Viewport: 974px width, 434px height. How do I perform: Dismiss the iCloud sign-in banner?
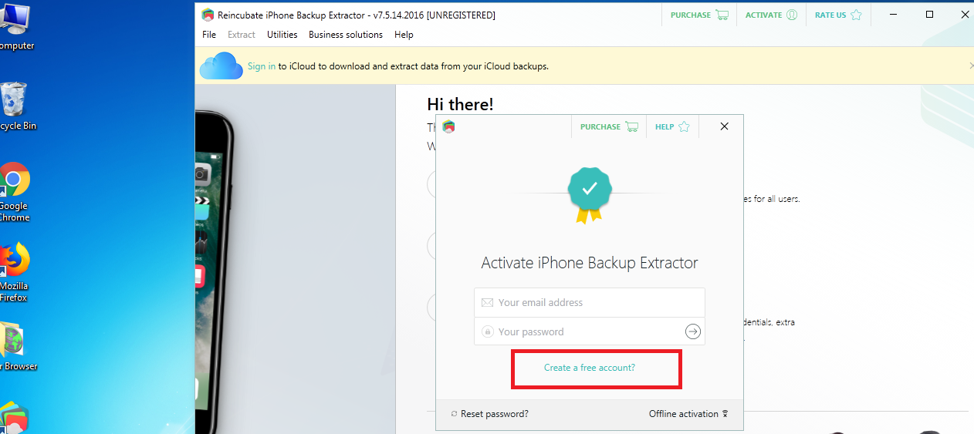tap(970, 66)
